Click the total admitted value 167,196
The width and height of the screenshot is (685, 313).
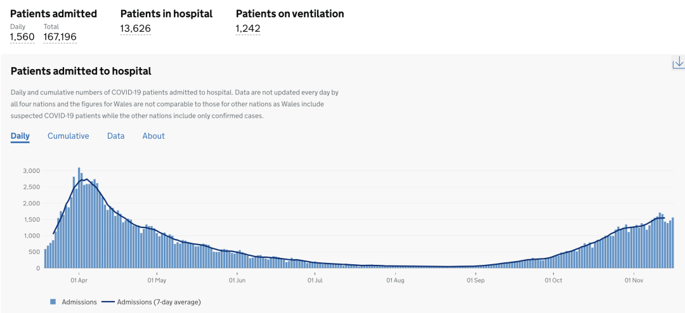coord(60,37)
